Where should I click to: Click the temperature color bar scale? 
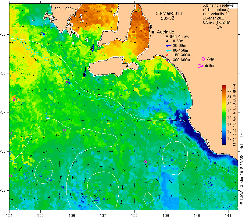[x=224, y=115]
